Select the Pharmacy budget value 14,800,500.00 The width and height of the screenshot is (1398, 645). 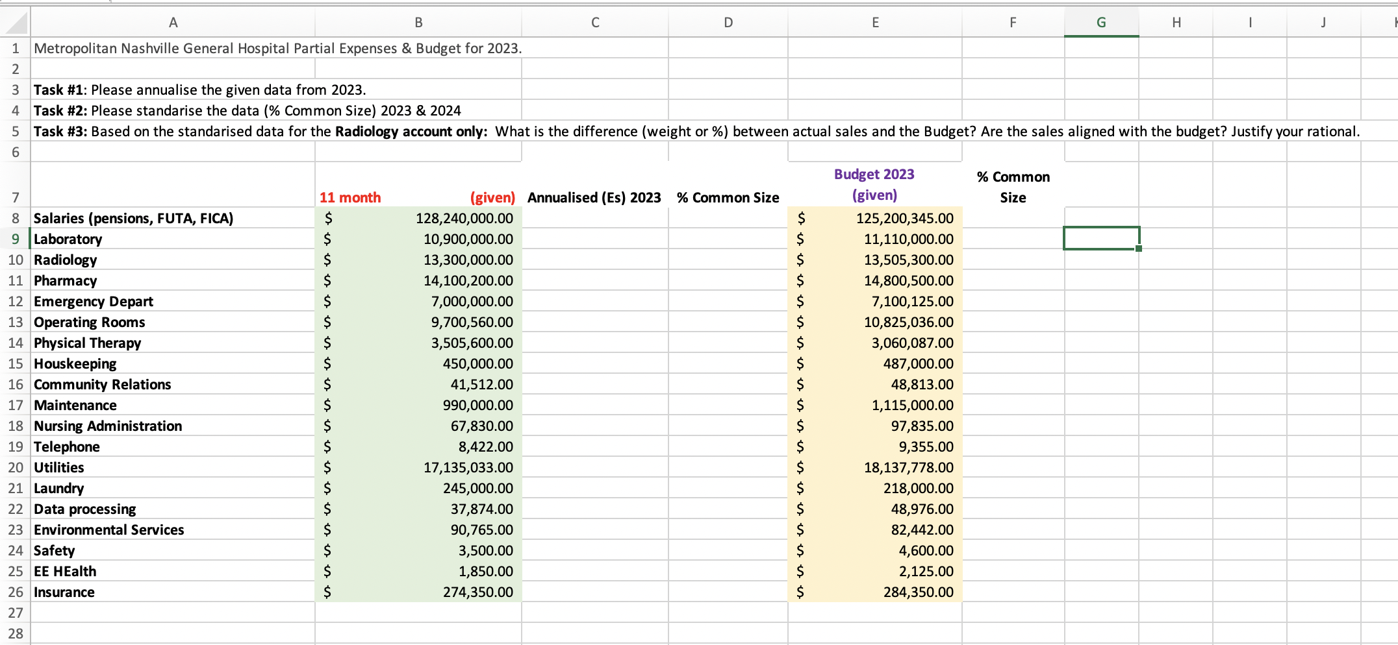pyautogui.click(x=874, y=280)
